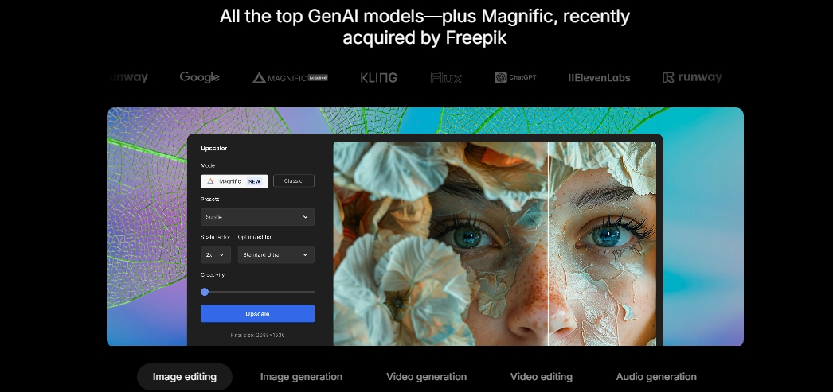Open the Presets dropdown showing Subtle
Screen dimensions: 833x392
257,217
